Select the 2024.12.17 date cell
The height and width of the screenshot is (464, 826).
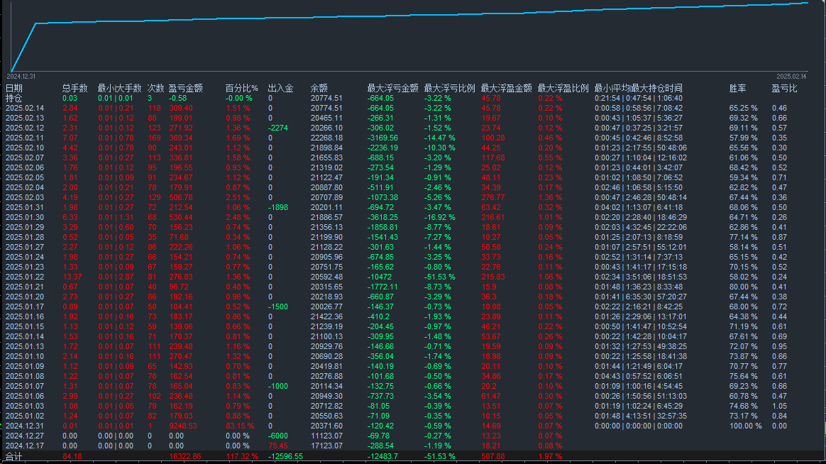click(x=25, y=446)
